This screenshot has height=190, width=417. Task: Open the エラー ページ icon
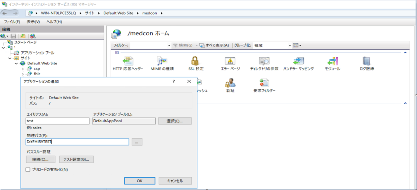point(230,61)
